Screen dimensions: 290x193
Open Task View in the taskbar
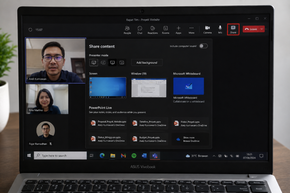tap(91, 156)
